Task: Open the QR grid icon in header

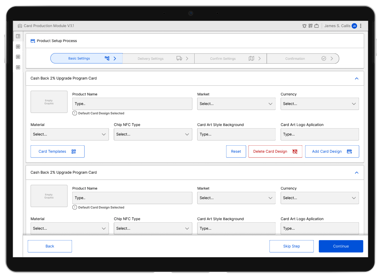Action: [311, 26]
